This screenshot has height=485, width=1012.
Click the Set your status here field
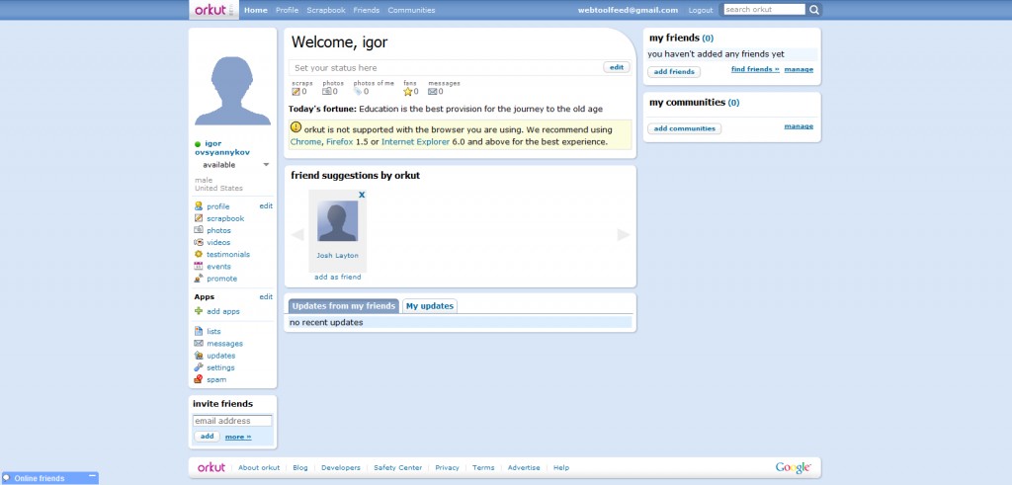point(446,68)
